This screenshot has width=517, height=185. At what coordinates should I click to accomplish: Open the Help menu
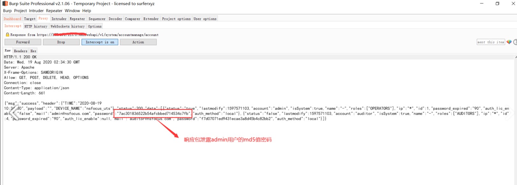(x=87, y=11)
